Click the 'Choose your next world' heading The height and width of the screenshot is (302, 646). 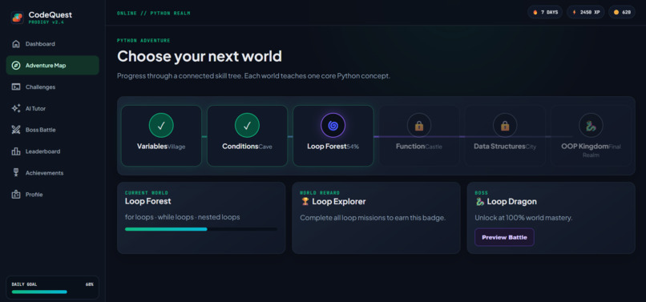point(200,56)
